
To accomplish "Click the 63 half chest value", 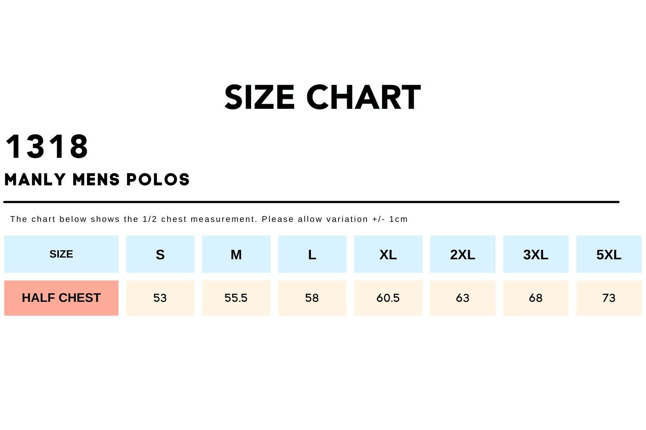I will (x=463, y=298).
